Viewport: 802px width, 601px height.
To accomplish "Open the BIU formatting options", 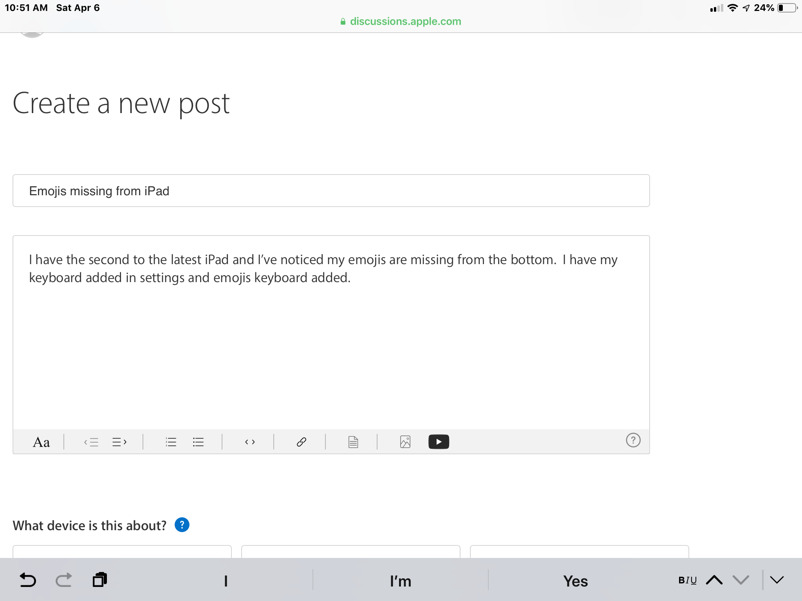I will pos(687,580).
